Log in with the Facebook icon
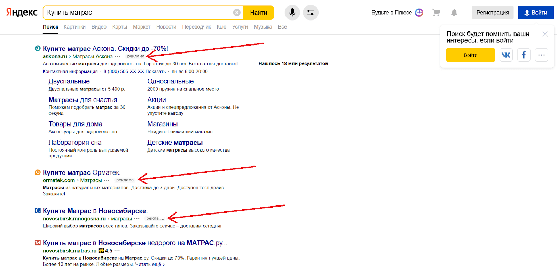 tap(524, 55)
